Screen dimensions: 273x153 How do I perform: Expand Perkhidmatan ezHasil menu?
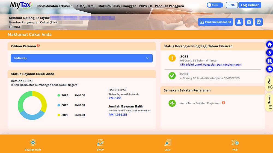pyautogui.click(x=55, y=6)
